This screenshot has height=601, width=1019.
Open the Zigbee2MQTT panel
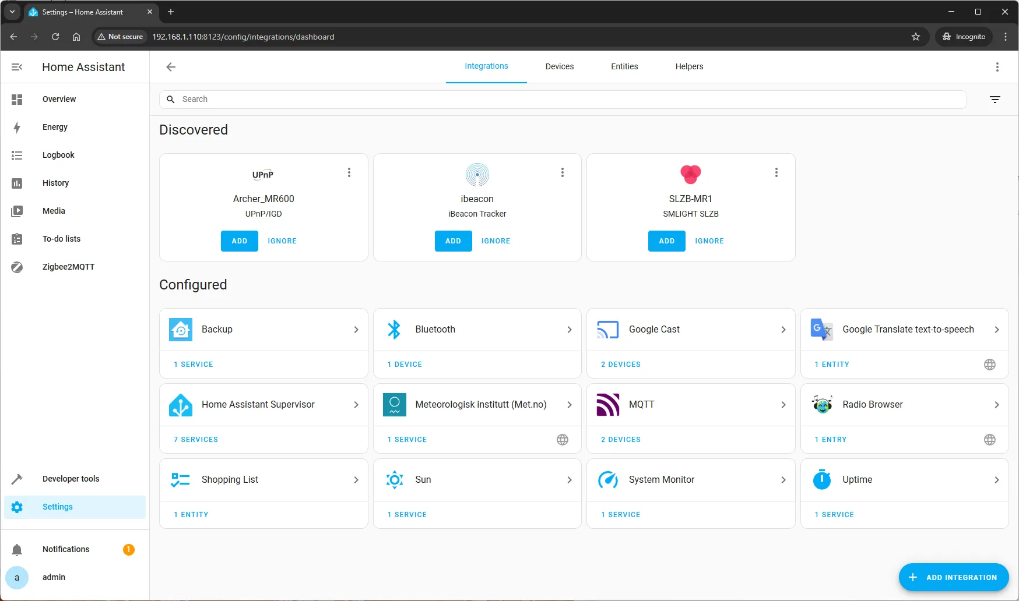tap(68, 267)
